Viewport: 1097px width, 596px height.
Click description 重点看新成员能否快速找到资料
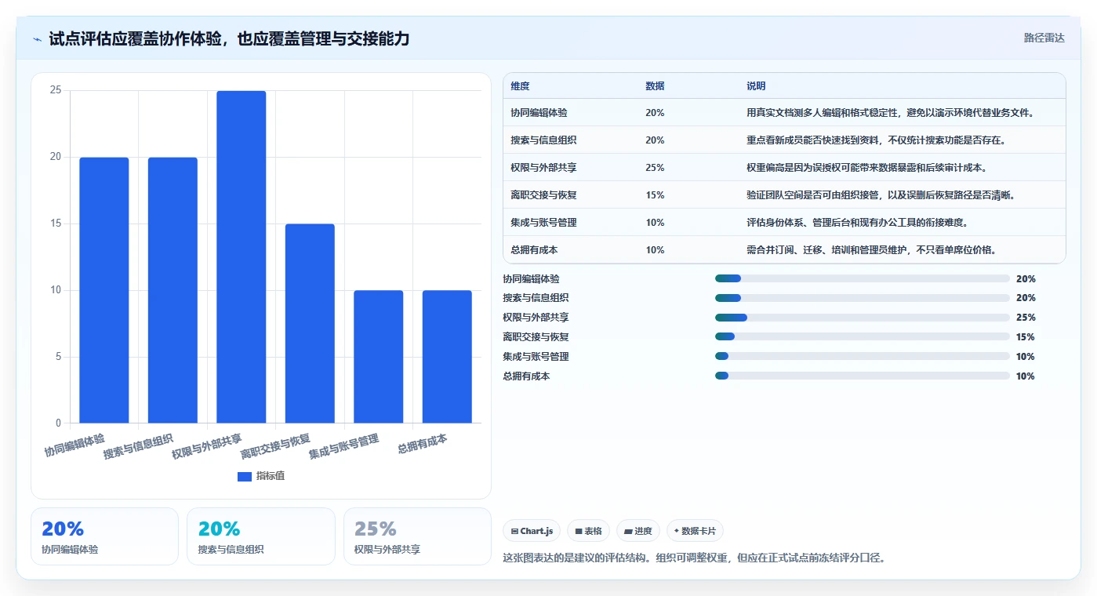(813, 140)
